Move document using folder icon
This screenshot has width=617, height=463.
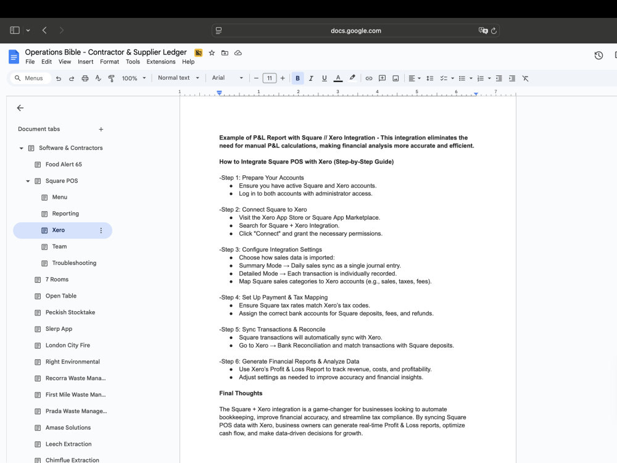tap(225, 52)
